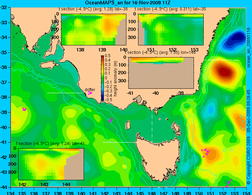The height and width of the screenshot is (195, 252).
Task: Click the -40 label under the lon=146 inset
Action: click(x=155, y=93)
